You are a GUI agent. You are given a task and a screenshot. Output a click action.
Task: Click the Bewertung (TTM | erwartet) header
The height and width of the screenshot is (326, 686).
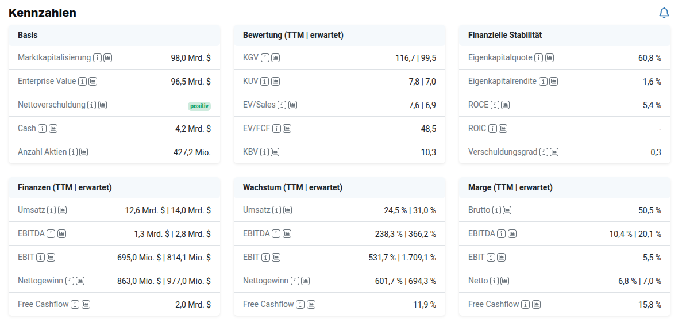pos(293,35)
